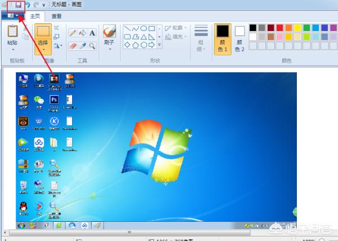Choose the Oval shape

click(x=144, y=28)
